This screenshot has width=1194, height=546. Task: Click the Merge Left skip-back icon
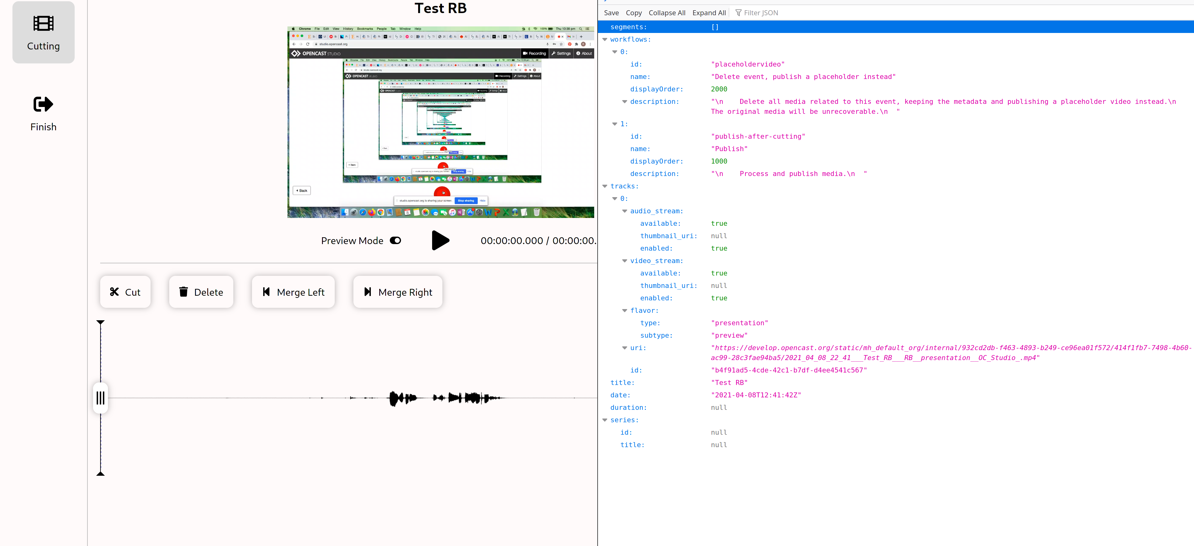266,292
